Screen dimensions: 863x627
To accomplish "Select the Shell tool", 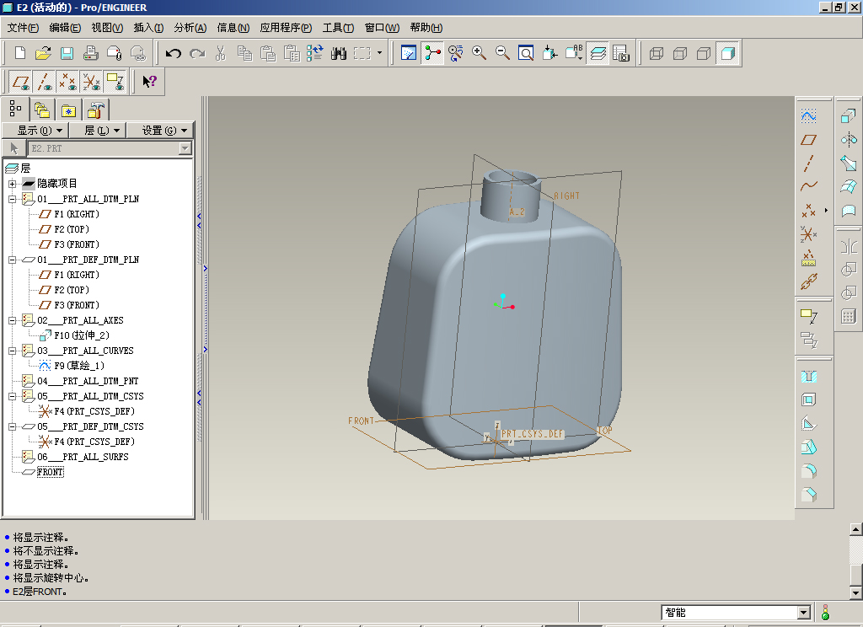I will (808, 399).
